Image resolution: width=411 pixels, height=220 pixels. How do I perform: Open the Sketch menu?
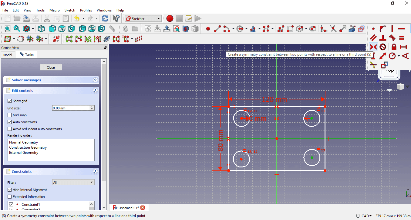point(70,10)
